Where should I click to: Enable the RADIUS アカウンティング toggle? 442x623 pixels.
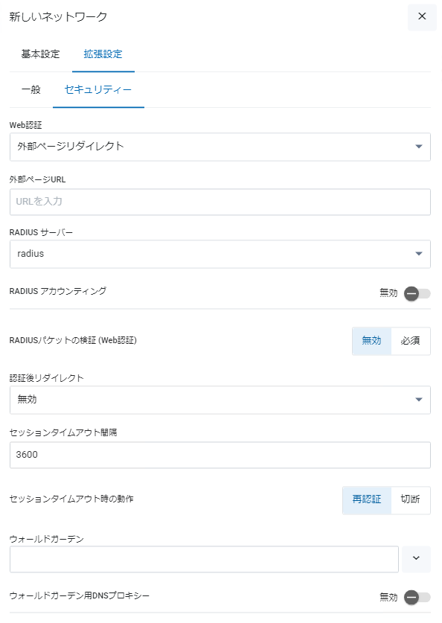(417, 294)
